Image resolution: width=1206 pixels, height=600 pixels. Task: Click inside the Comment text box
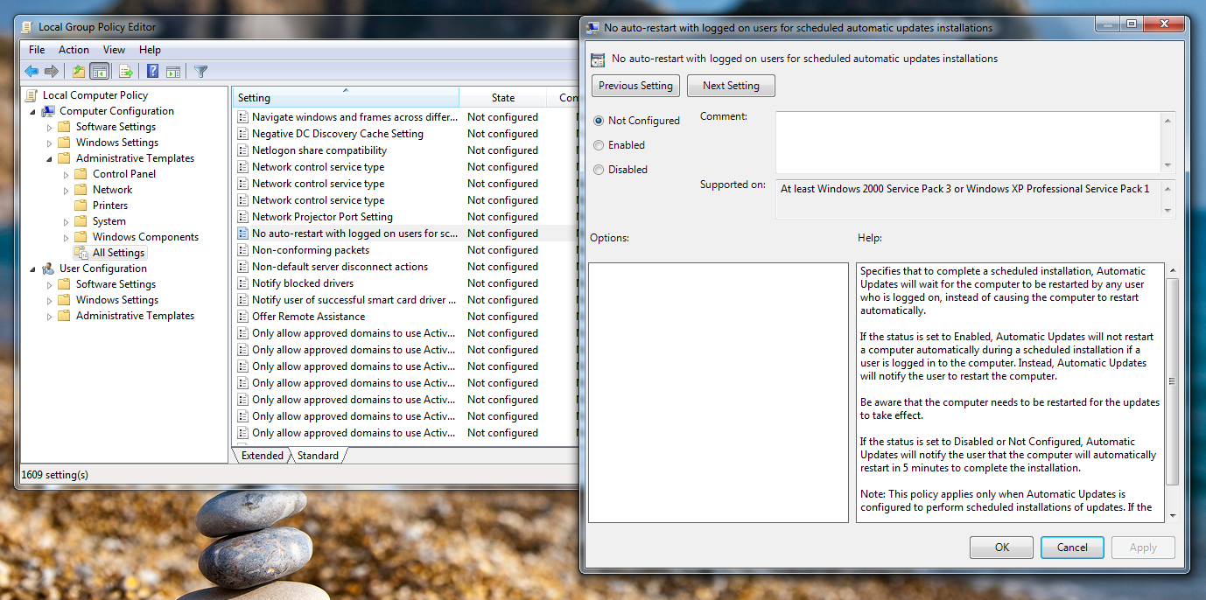[x=967, y=142]
